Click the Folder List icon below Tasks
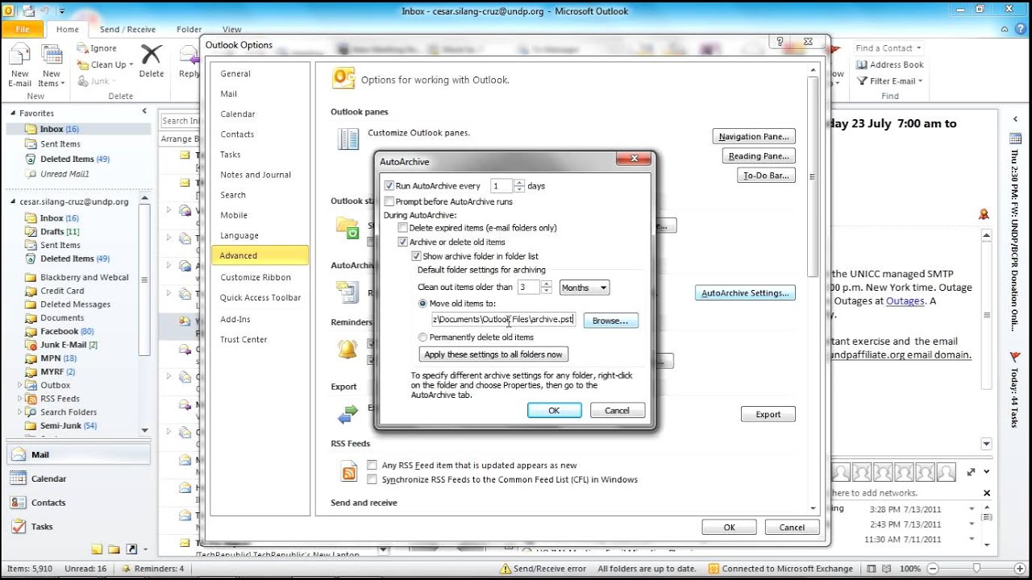The height and width of the screenshot is (580, 1032). [114, 549]
